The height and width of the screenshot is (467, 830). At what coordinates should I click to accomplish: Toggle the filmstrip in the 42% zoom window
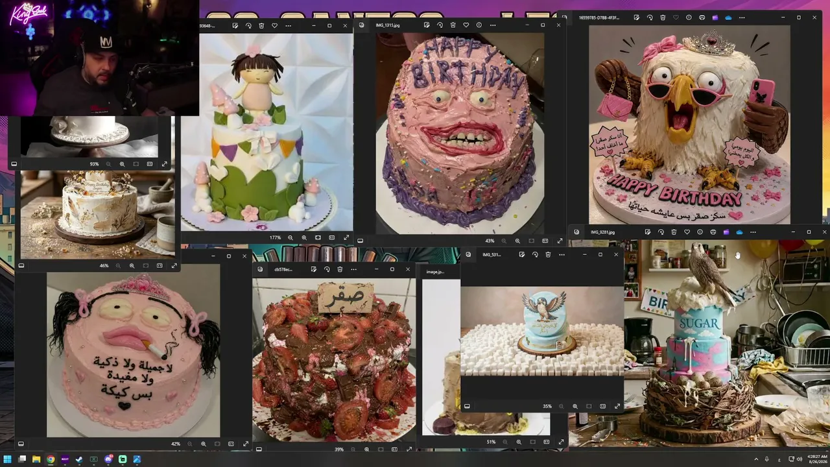(21, 444)
